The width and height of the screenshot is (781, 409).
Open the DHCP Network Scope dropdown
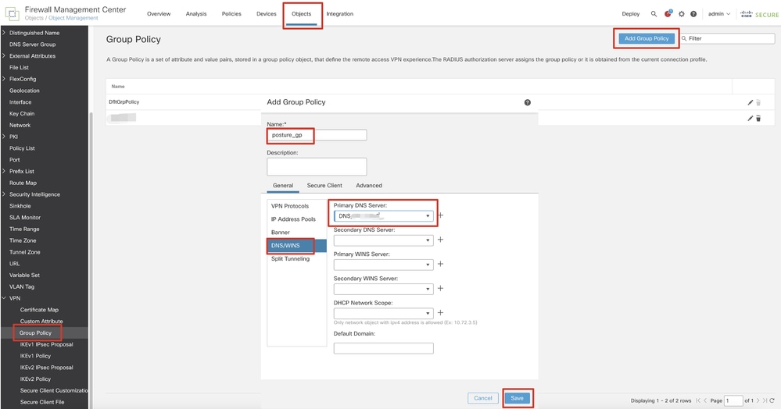coord(384,314)
